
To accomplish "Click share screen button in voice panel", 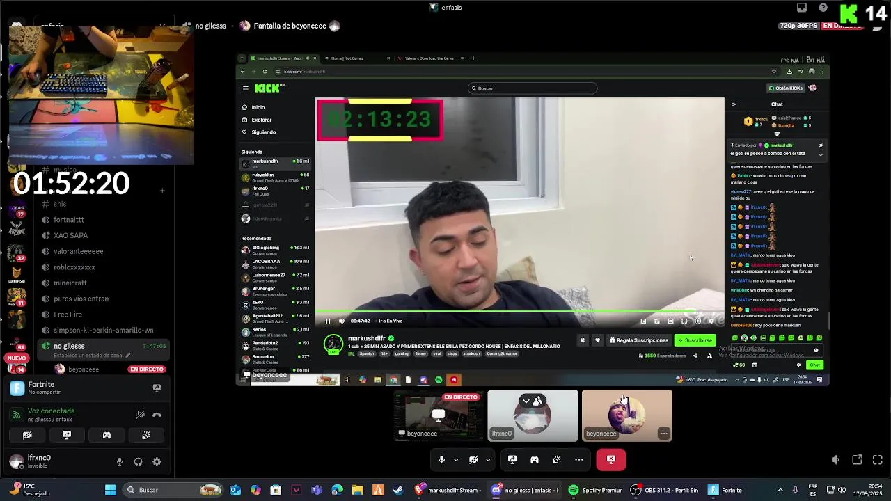I will tap(67, 435).
